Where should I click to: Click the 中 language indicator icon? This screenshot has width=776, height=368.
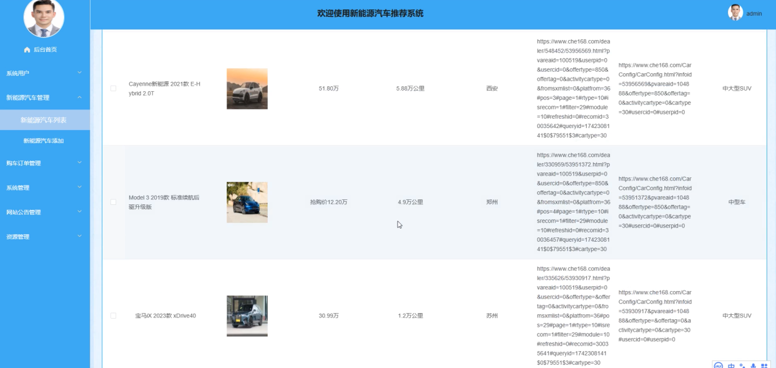pos(730,366)
